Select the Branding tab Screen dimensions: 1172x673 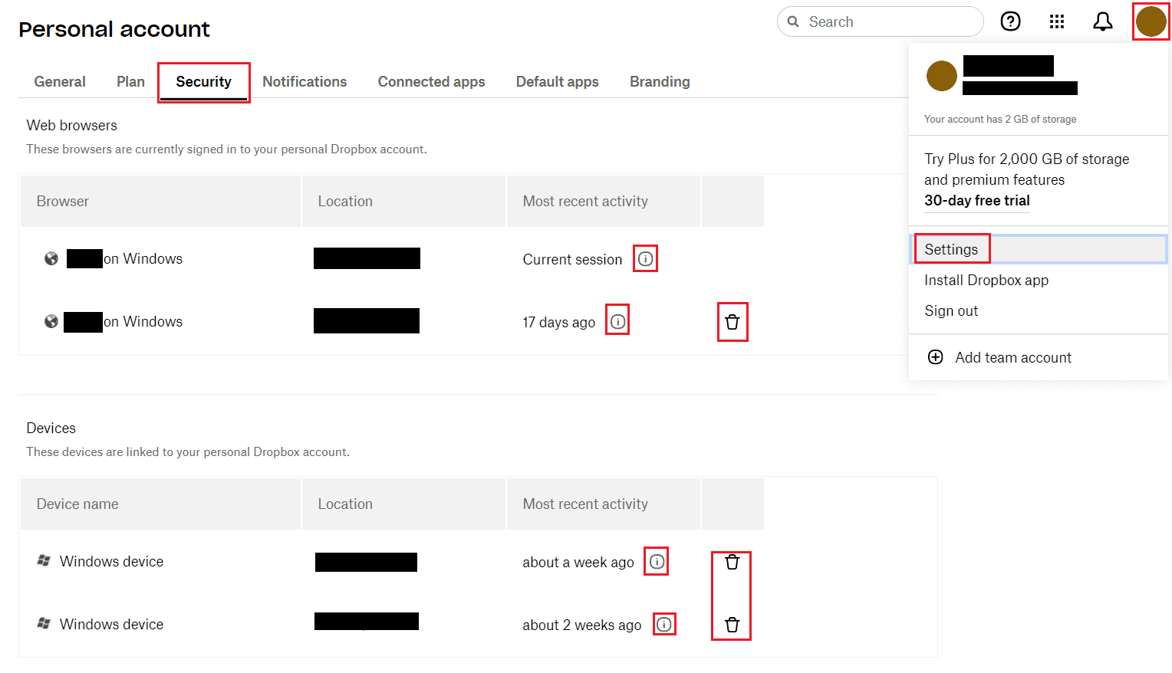point(660,81)
